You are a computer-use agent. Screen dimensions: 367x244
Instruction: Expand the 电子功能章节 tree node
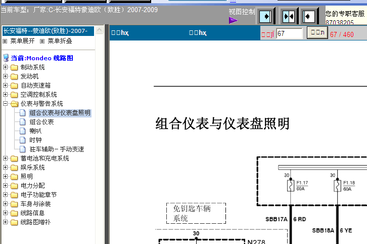click(x=5, y=195)
